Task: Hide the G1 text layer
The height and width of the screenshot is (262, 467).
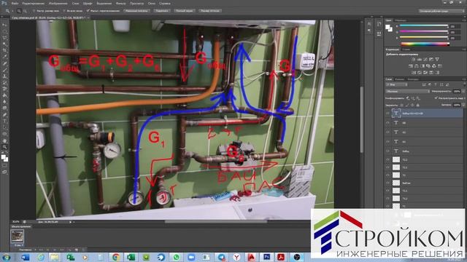Action: click(387, 142)
